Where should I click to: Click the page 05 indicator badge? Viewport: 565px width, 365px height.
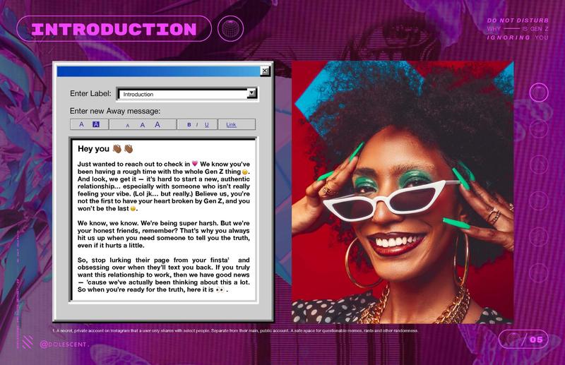tap(523, 340)
